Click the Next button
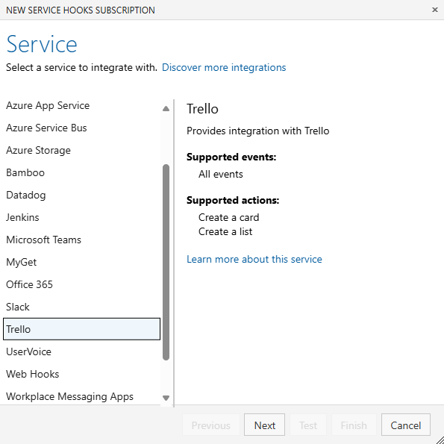444x444 pixels. (x=264, y=425)
